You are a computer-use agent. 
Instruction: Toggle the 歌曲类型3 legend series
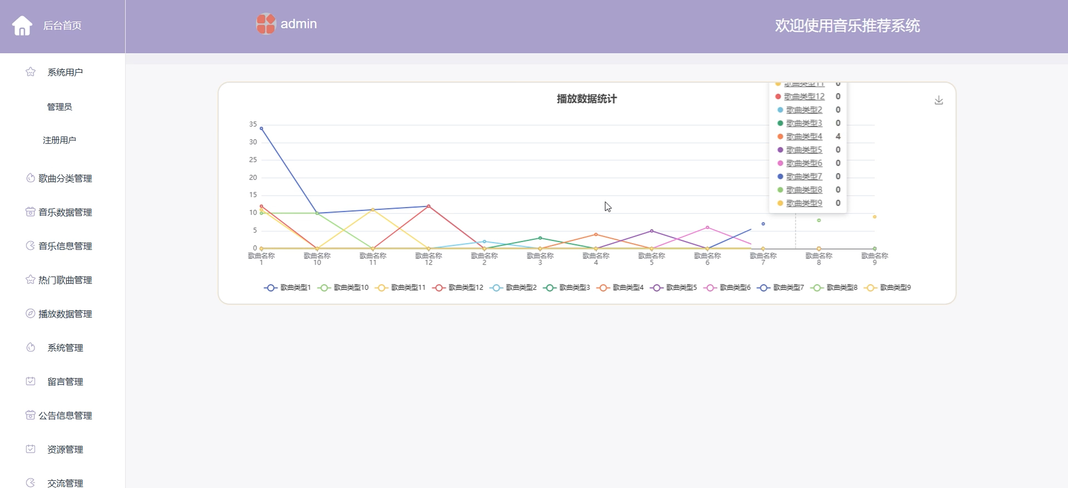click(x=566, y=288)
